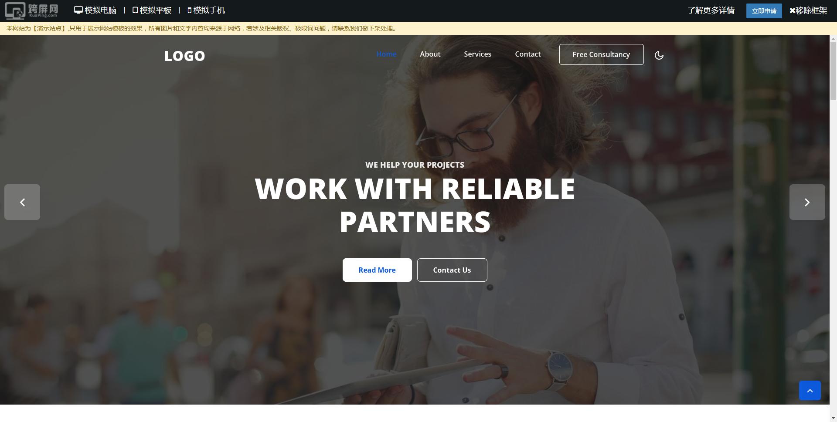The image size is (837, 422).
Task: Click the Read More button
Action: 377,270
